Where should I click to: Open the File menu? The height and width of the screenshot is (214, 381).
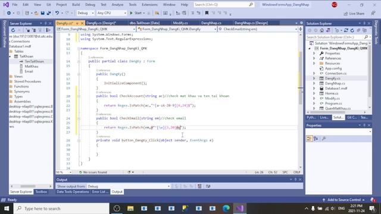15,5
